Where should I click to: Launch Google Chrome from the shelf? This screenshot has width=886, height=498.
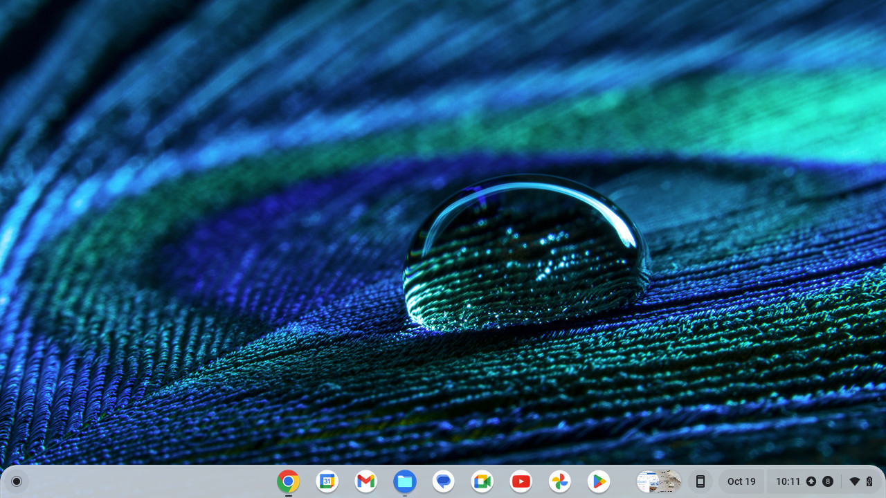pos(289,481)
